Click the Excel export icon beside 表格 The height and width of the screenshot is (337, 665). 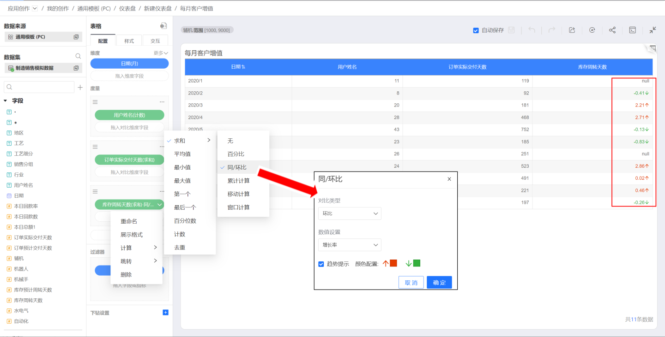(163, 26)
